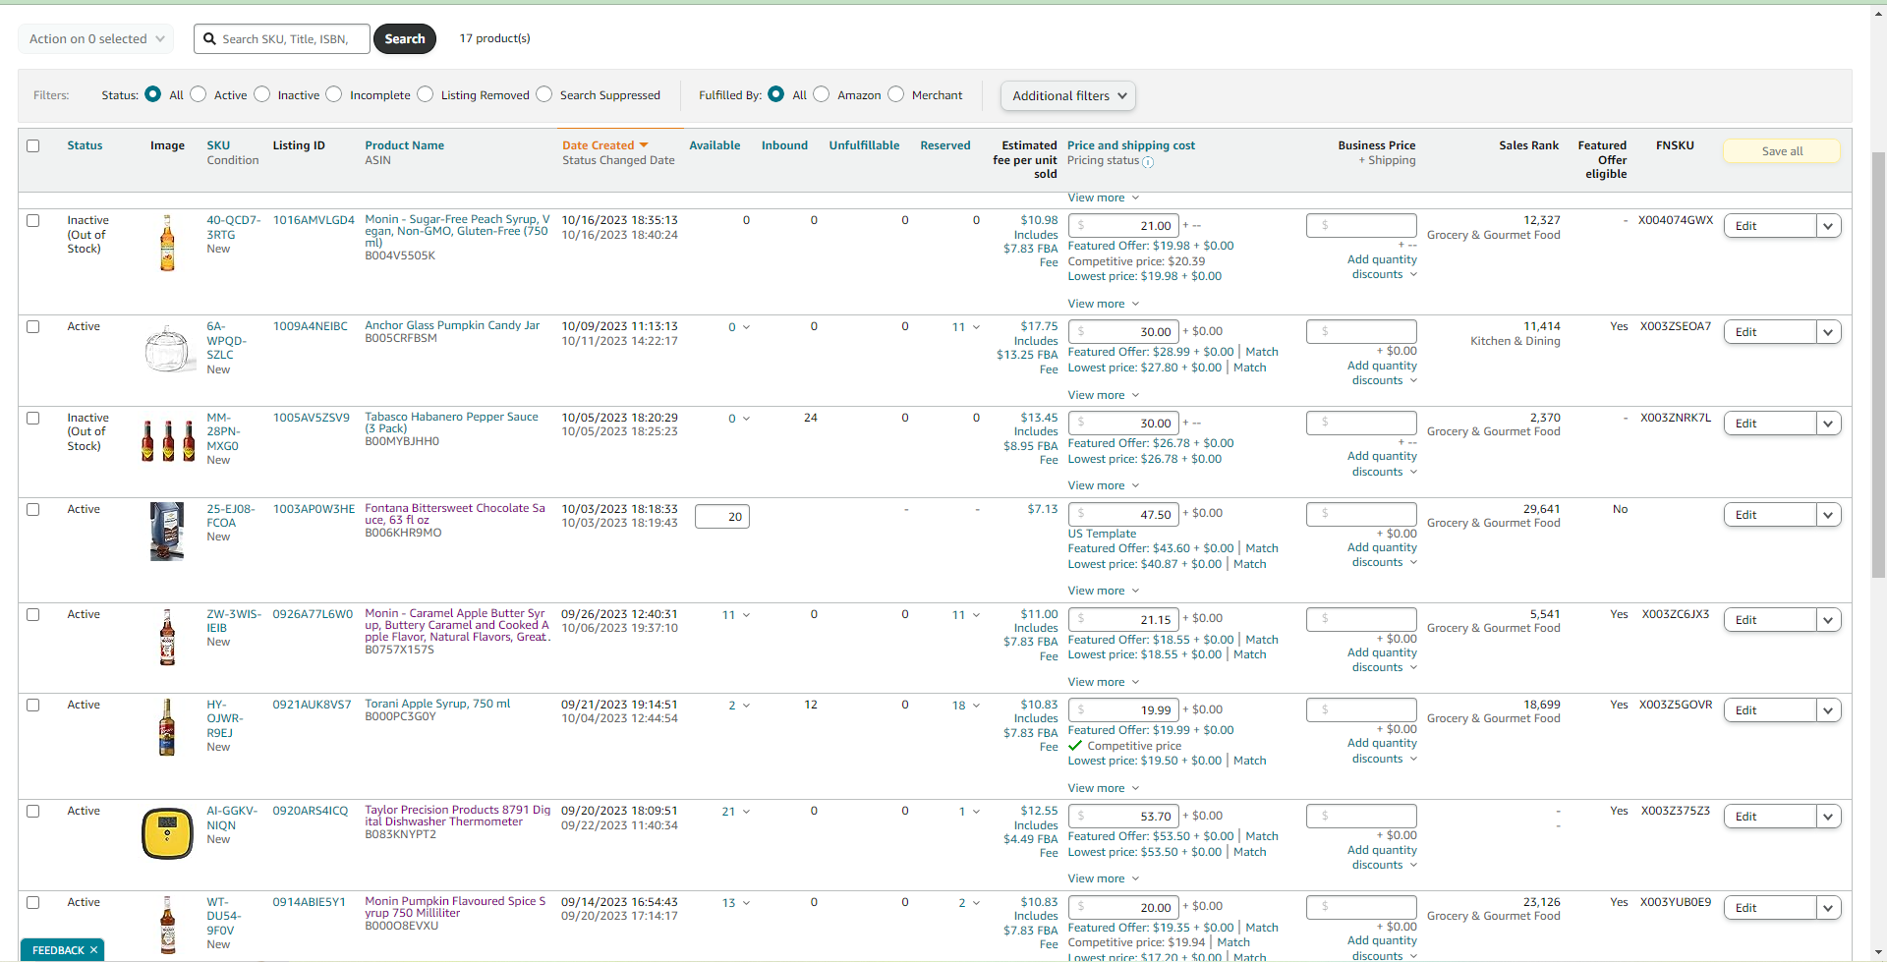Open the Tabasco Habanero Pepper Sauce image
This screenshot has width=1887, height=962.
(167, 441)
